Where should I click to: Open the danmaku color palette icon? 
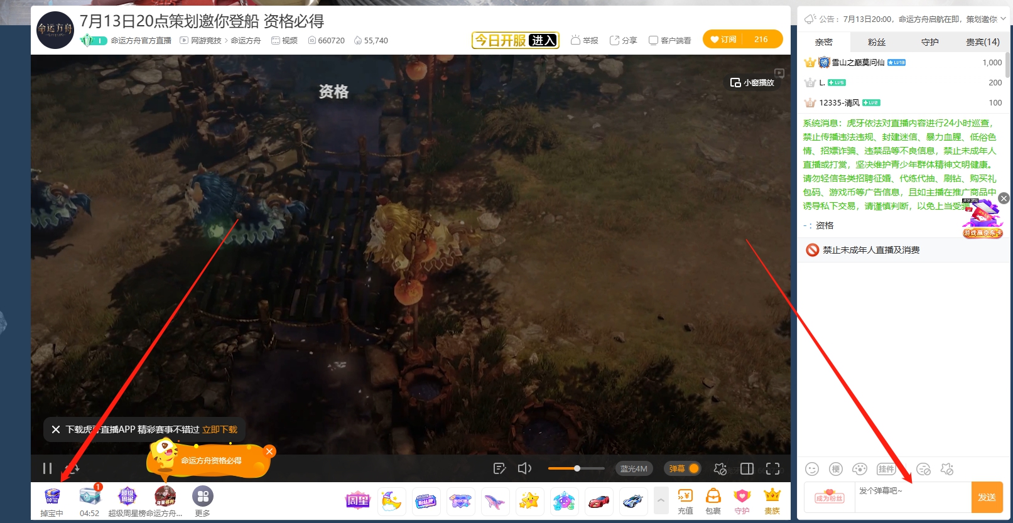point(860,469)
